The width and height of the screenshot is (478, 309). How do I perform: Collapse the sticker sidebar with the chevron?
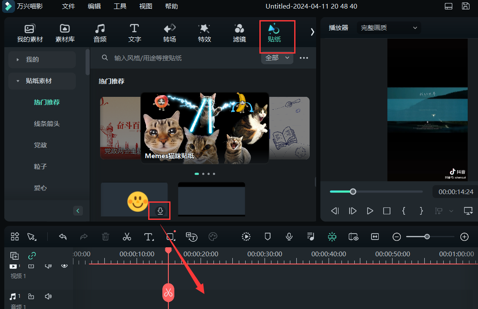tap(78, 210)
